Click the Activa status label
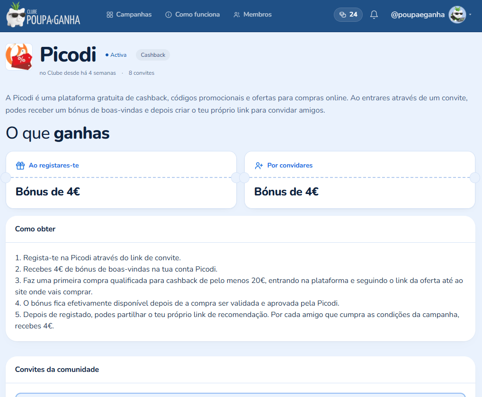Image resolution: width=482 pixels, height=397 pixels. click(116, 55)
